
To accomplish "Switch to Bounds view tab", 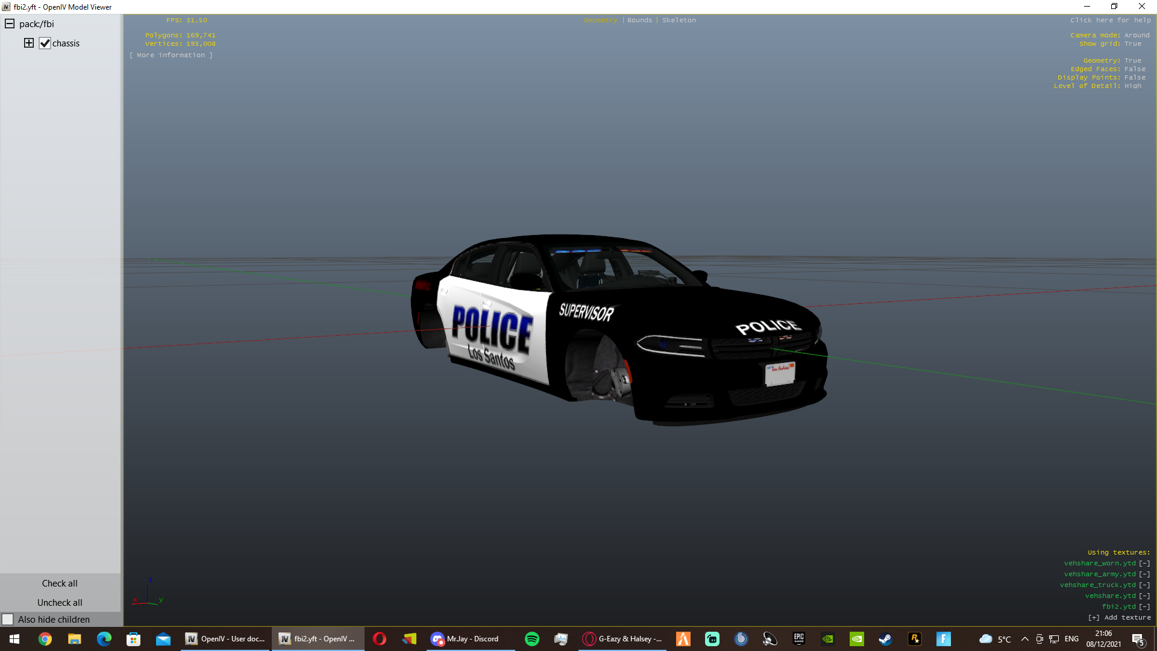I will pos(639,20).
